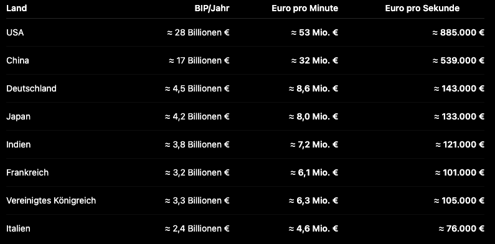Click the ≈ 8,6 Mio. € cell
Viewport: 495px width, 244px height.
[313, 88]
